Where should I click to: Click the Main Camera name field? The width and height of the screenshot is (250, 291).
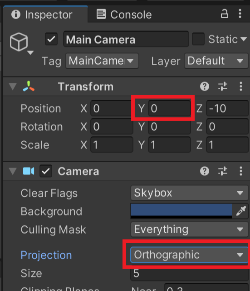pos(126,39)
